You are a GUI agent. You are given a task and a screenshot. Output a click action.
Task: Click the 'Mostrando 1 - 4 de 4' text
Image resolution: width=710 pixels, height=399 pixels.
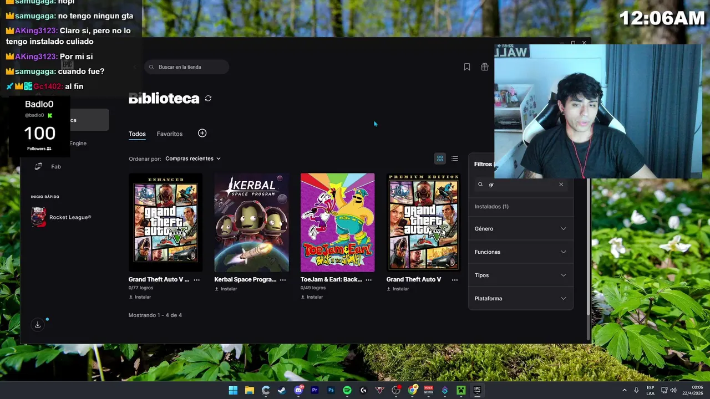pos(155,315)
